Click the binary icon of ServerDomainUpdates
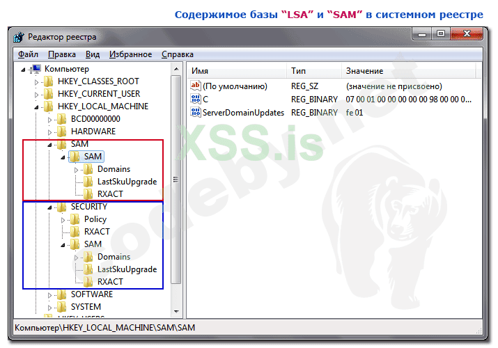498x348 pixels. point(195,112)
